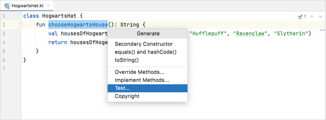This screenshot has height=120, width=326.
Task: Click the error stripe mark on right scrollbar
Action: (322, 30)
